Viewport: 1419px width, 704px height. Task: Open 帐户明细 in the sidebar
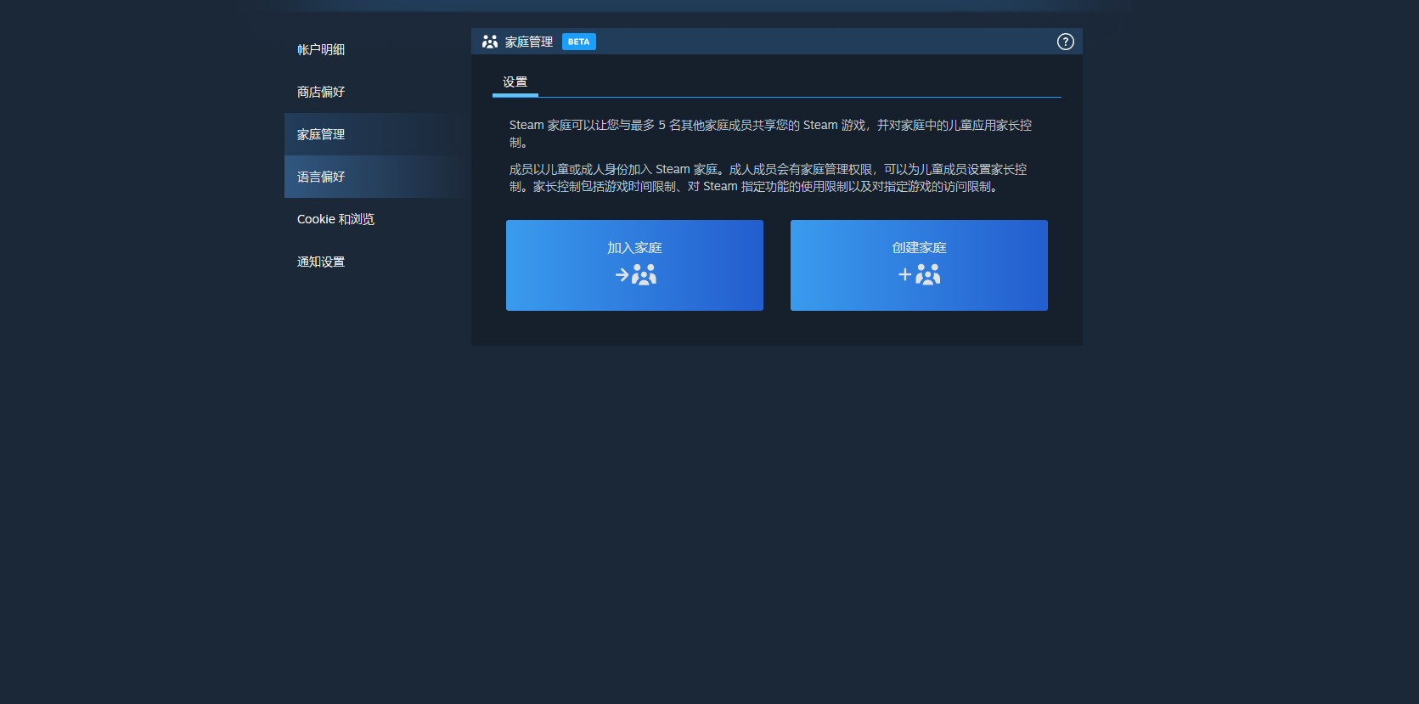[321, 49]
